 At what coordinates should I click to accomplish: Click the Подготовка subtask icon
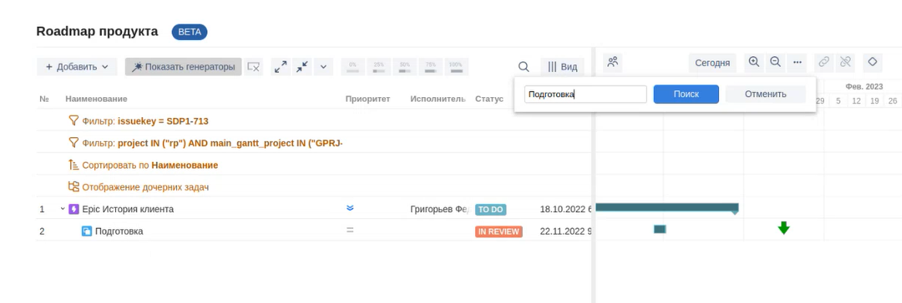click(x=86, y=231)
